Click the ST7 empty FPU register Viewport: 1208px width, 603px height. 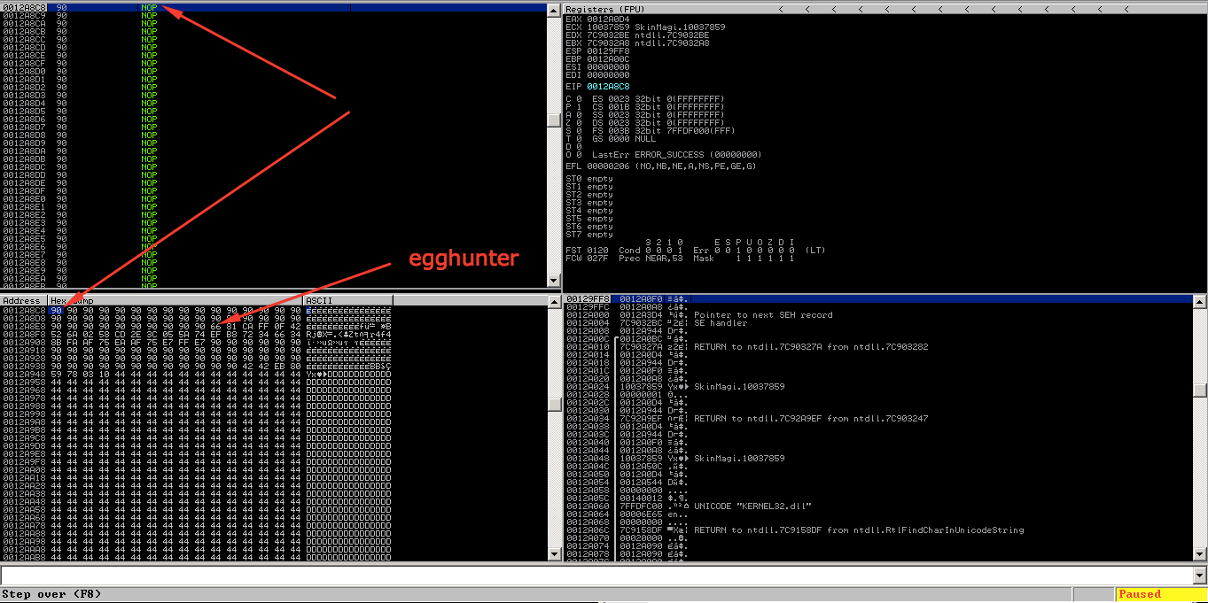tap(588, 235)
